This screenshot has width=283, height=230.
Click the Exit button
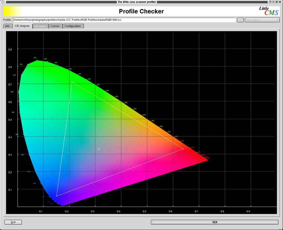pyautogui.click(x=13, y=222)
